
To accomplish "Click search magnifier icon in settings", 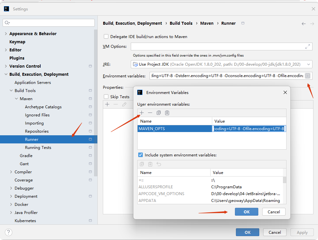I will pos(7,23).
